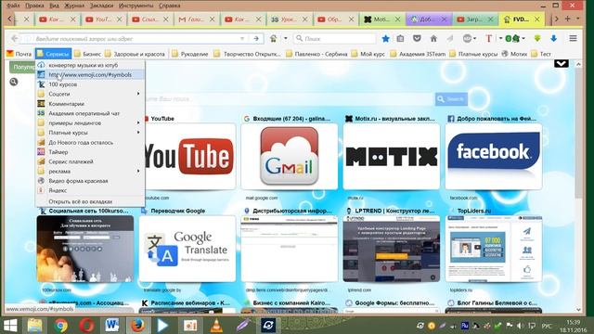Screen dimensions: 594x334
Task: Open the Gmail speed dial thumbnail
Action: pyautogui.click(x=289, y=156)
